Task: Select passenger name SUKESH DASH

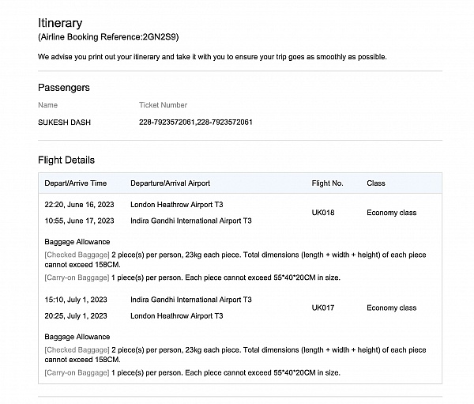Action: [x=66, y=122]
